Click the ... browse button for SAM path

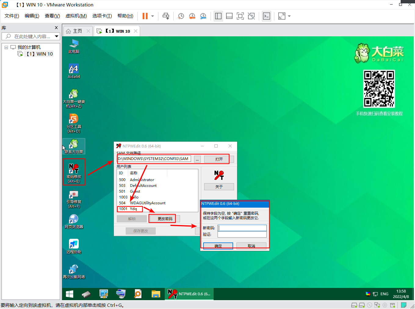pos(197,159)
